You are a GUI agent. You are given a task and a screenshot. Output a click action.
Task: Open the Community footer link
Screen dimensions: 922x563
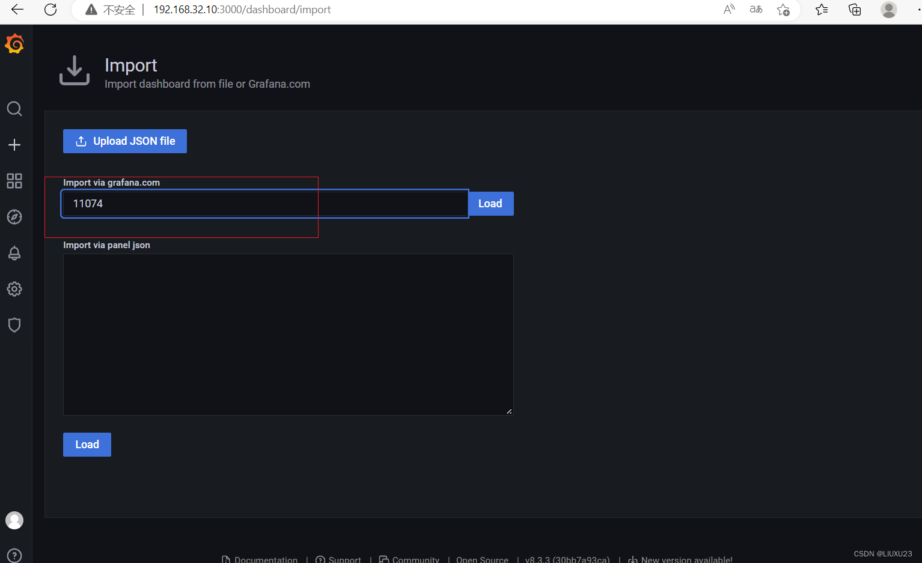click(409, 559)
